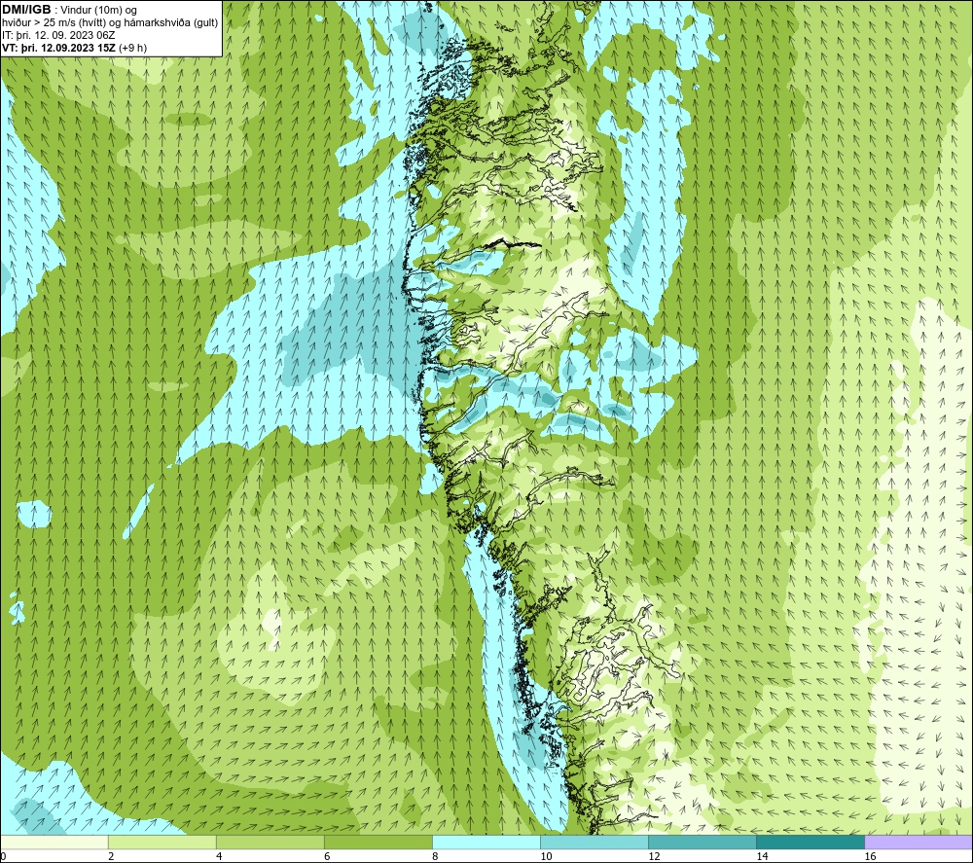The height and width of the screenshot is (863, 973).
Task: Click the legend scale label '6'
Action: click(x=327, y=857)
